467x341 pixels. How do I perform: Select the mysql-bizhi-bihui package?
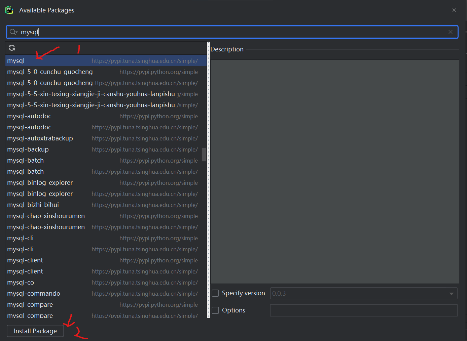click(106, 205)
